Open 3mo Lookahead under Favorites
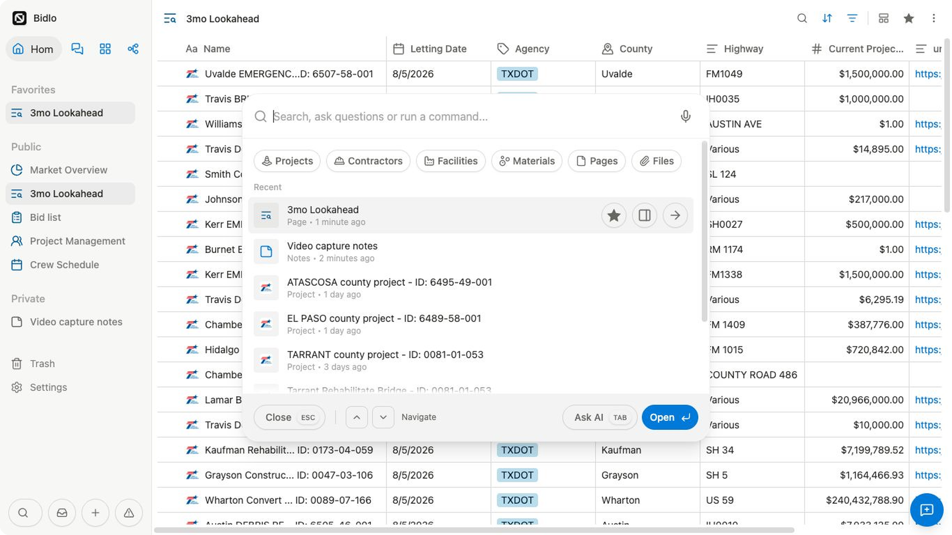This screenshot has width=952, height=535. pyautogui.click(x=70, y=113)
